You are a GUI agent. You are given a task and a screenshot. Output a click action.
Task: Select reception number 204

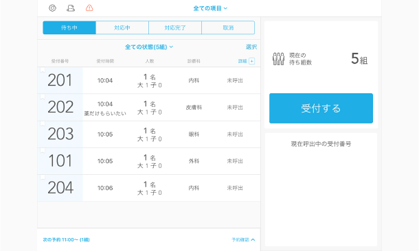click(x=60, y=188)
